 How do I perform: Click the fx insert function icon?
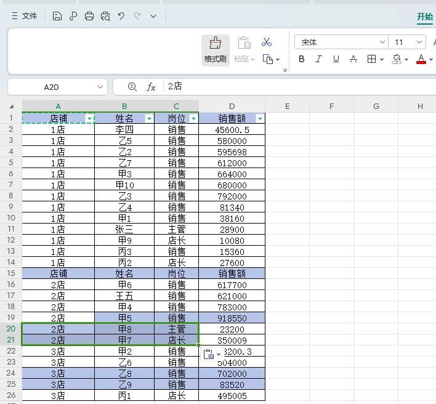click(x=151, y=87)
